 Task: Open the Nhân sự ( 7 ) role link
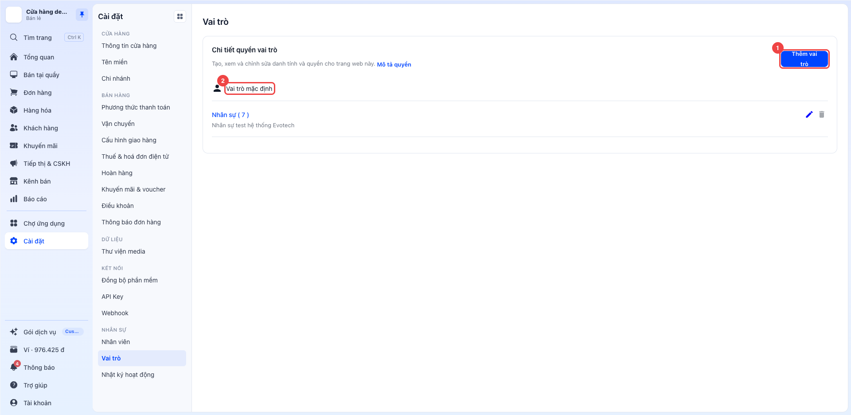[x=230, y=115]
